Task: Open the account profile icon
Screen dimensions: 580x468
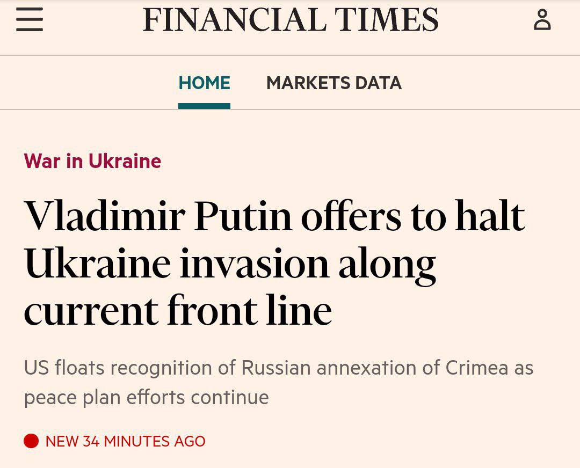Action: point(542,20)
